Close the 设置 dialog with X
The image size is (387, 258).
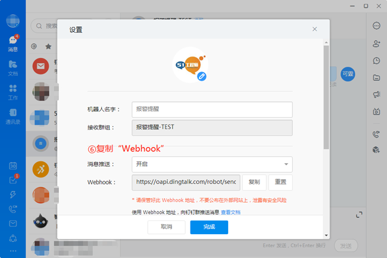click(x=315, y=29)
